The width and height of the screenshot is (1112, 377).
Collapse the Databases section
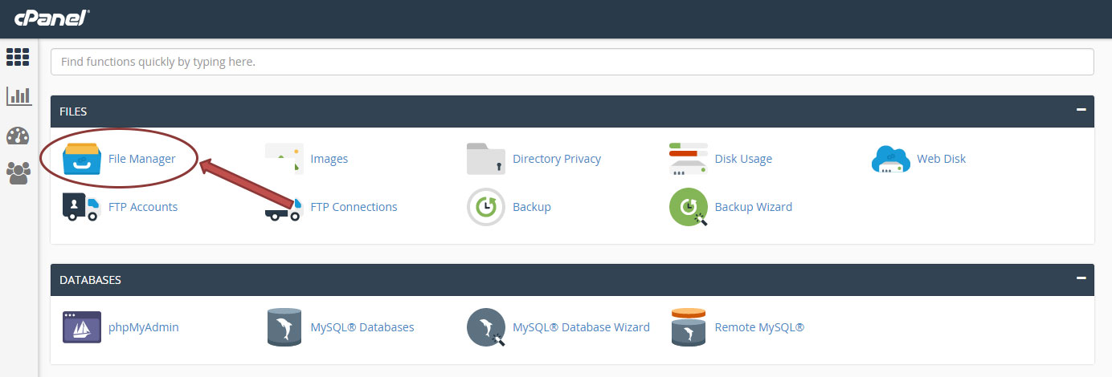click(x=1081, y=278)
